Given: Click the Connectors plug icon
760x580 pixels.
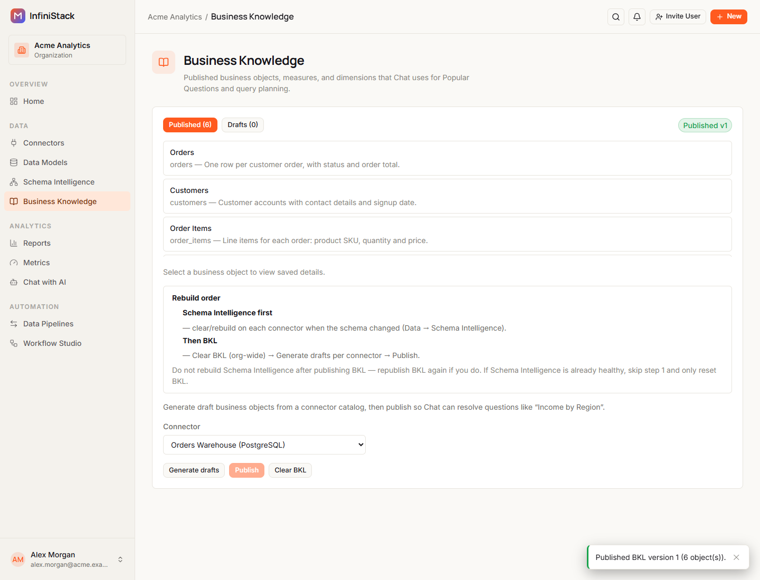Looking at the screenshot, I should [14, 143].
